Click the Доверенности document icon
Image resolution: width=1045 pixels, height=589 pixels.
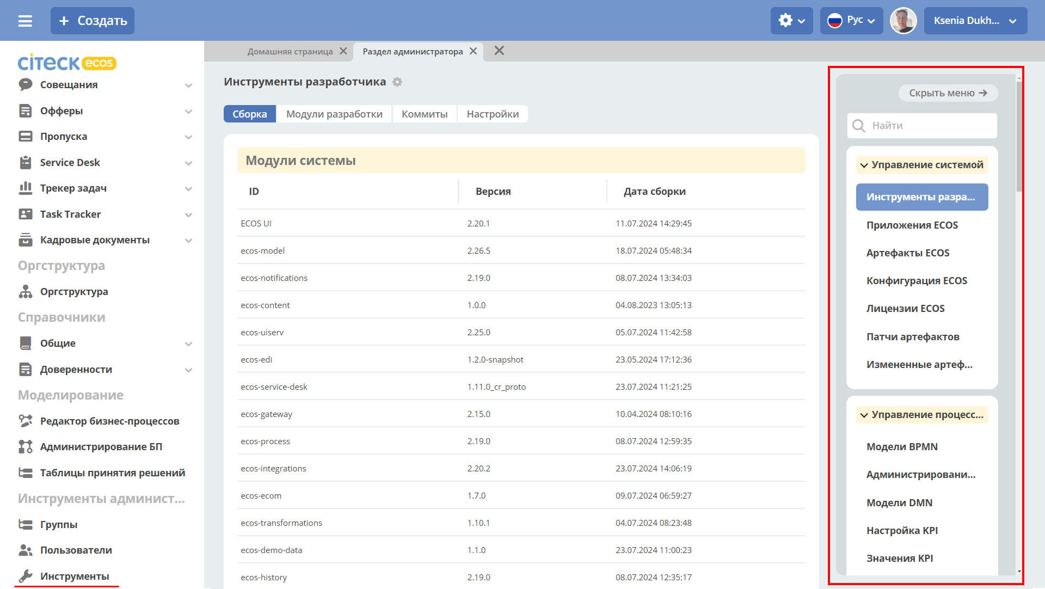coord(26,369)
